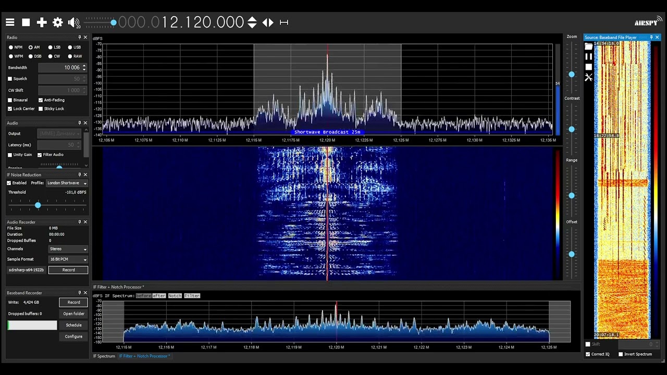The width and height of the screenshot is (667, 375).
Task: Click frequency step up arrow beside 12.120.000
Action: 252,19
